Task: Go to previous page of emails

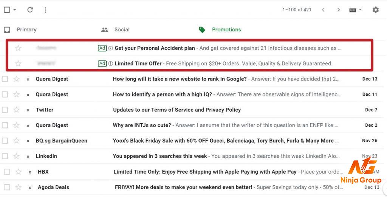Action: click(x=323, y=10)
